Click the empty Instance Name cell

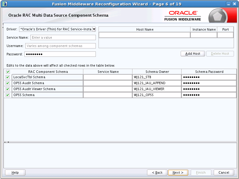[204, 35]
